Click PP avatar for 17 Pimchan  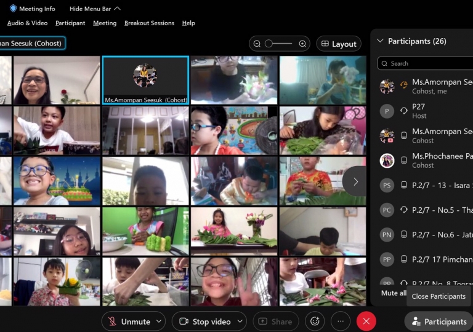coord(387,259)
